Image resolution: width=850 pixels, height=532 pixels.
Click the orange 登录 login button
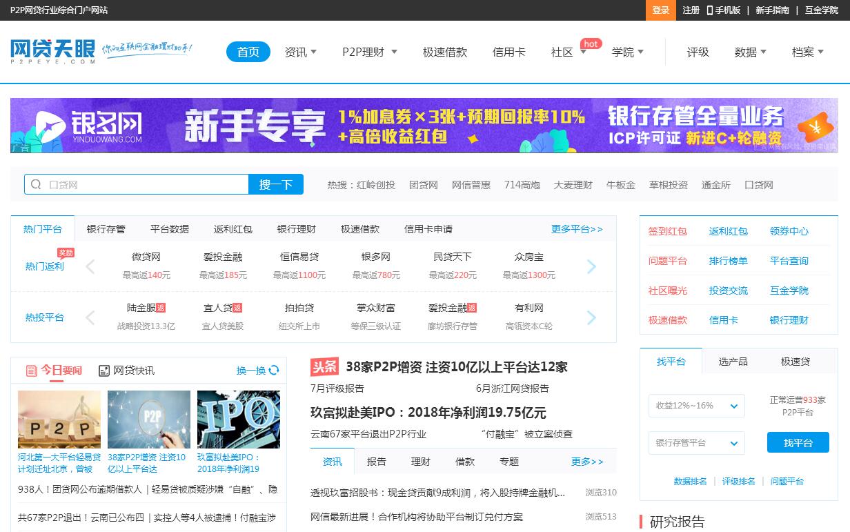pos(660,10)
